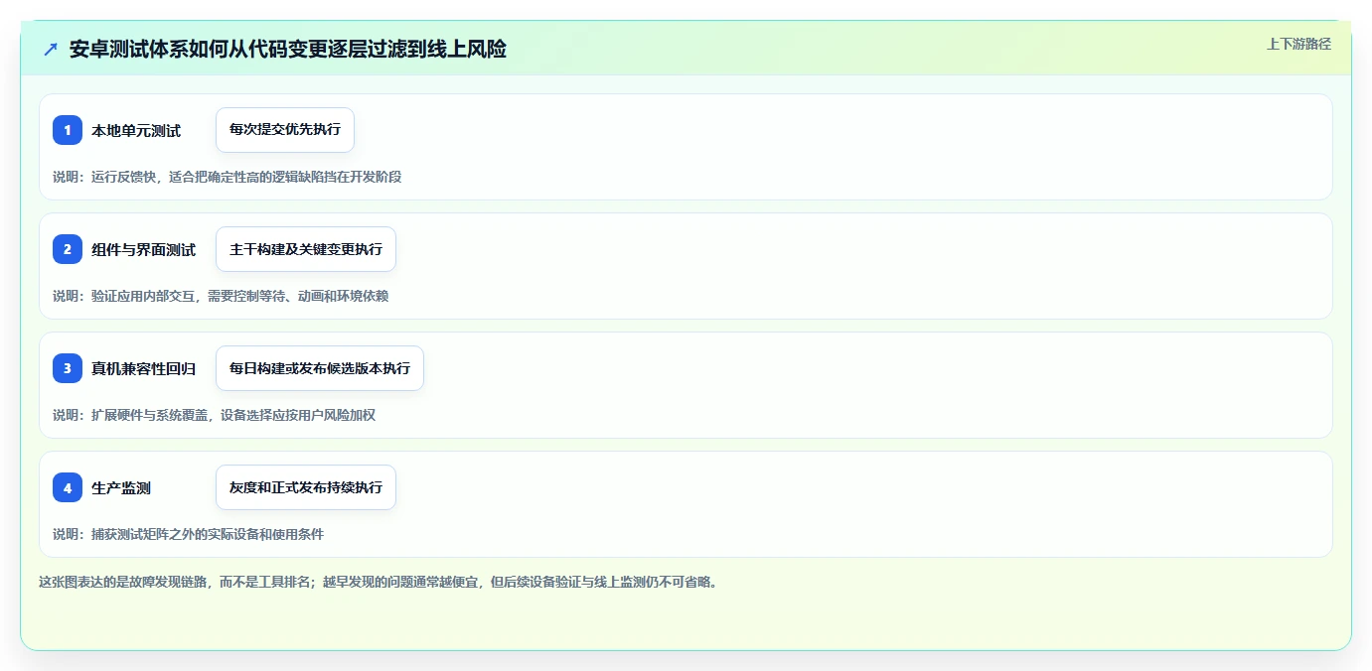
Task: Select the 主干构建及关键变更执行 tag
Action: click(x=306, y=249)
